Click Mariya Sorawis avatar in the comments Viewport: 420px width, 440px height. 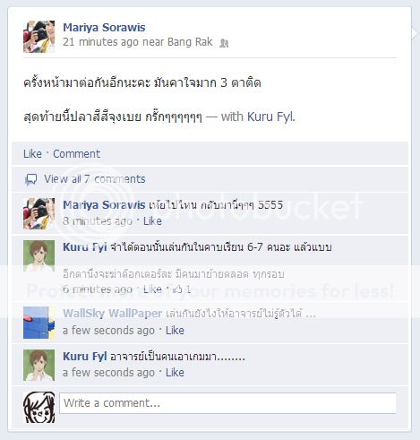click(x=39, y=213)
